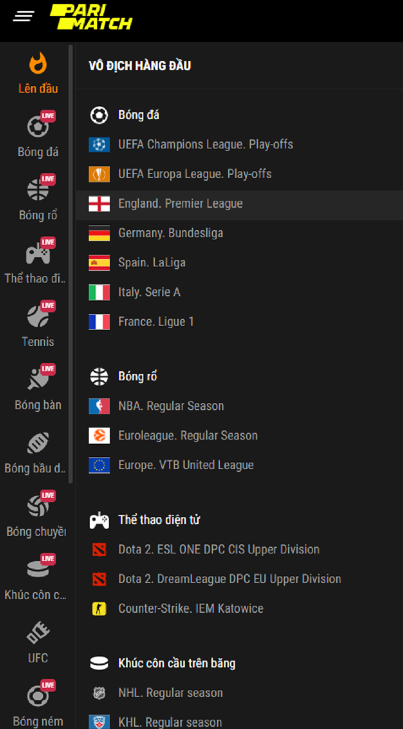Open Spain LaLiga league
The height and width of the screenshot is (729, 403).
coord(152,263)
